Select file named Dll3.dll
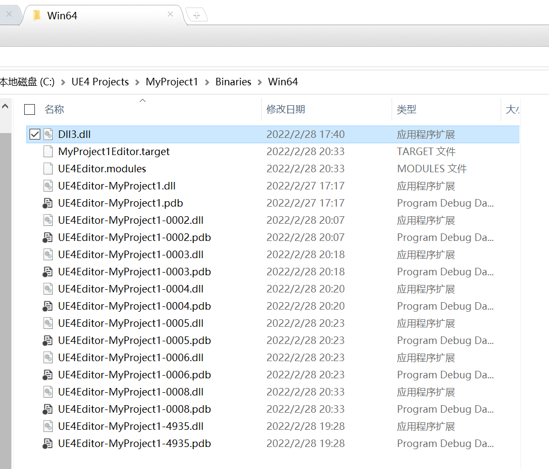549x469 pixels. click(74, 134)
